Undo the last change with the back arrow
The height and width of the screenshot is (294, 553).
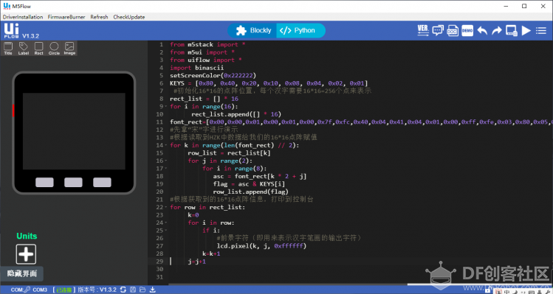[x=482, y=31]
